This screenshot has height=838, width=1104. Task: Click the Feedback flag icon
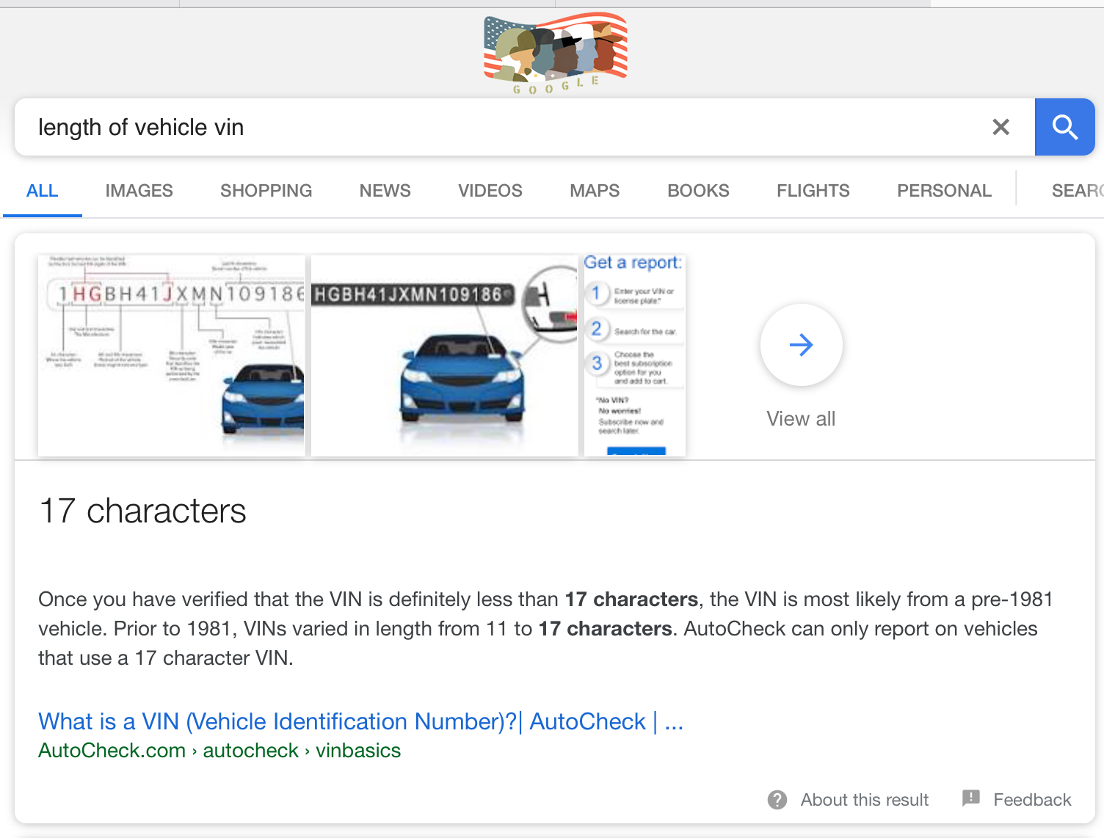click(971, 798)
